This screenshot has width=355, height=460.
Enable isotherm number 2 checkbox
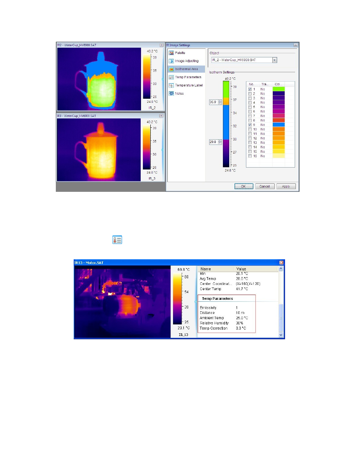click(250, 94)
